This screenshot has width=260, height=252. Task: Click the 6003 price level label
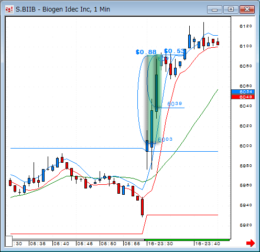click(165, 140)
